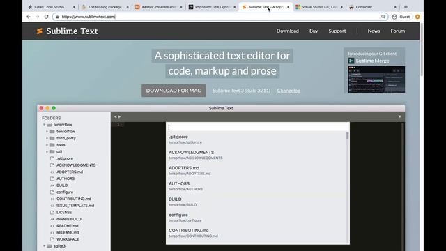This screenshot has width=446, height=251.
Task: Close the Clean Code Studio tab
Action: pyautogui.click(x=75, y=7)
